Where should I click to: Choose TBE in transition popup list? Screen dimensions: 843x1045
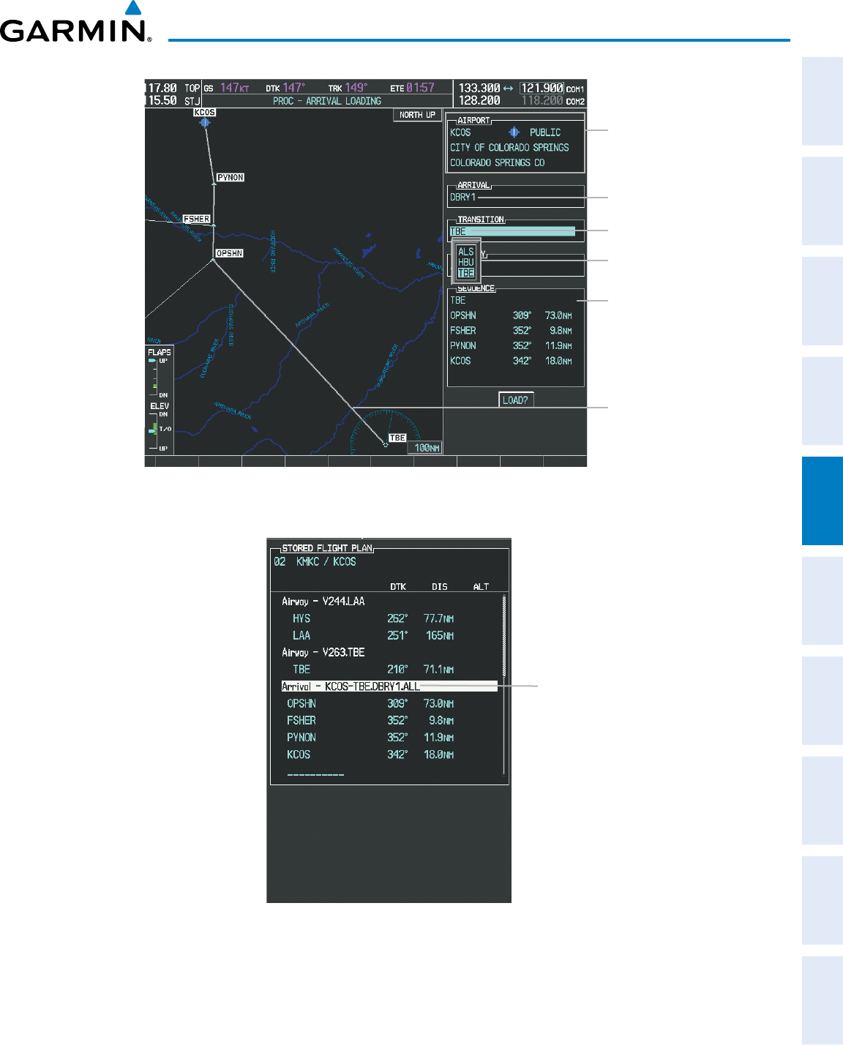466,273
